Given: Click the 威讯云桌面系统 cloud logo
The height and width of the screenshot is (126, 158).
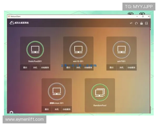Looking at the screenshot, I should pyautogui.click(x=12, y=23).
